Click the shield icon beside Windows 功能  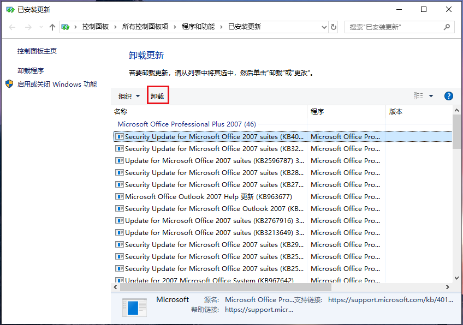click(9, 84)
